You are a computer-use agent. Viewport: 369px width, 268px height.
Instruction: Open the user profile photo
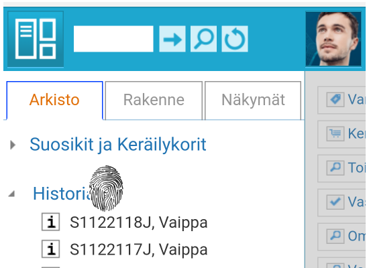[333, 39]
